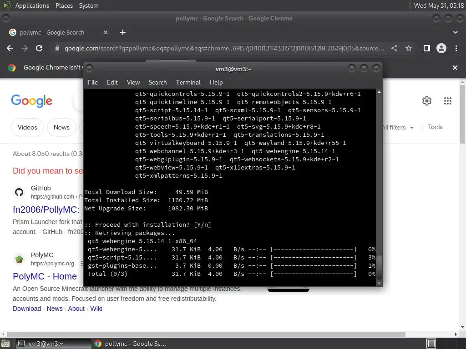Screen dimensions: 466x349
Task: Open Google quick settings gear
Action: point(427,101)
